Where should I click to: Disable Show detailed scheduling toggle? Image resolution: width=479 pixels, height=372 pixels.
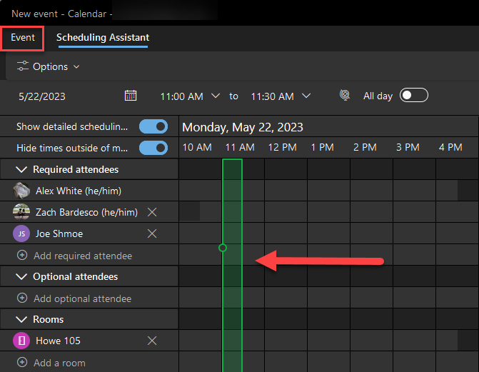(153, 126)
